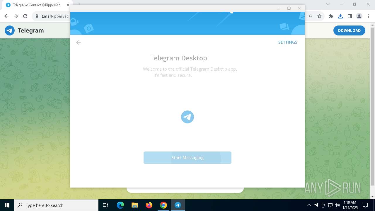Open the Chrome three-dot menu

point(369,16)
